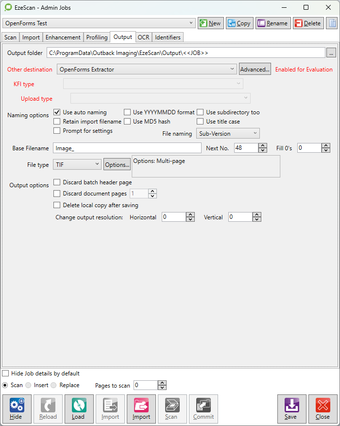The width and height of the screenshot is (340, 426).
Task: Click the Load button with disc icon
Action: (x=78, y=408)
